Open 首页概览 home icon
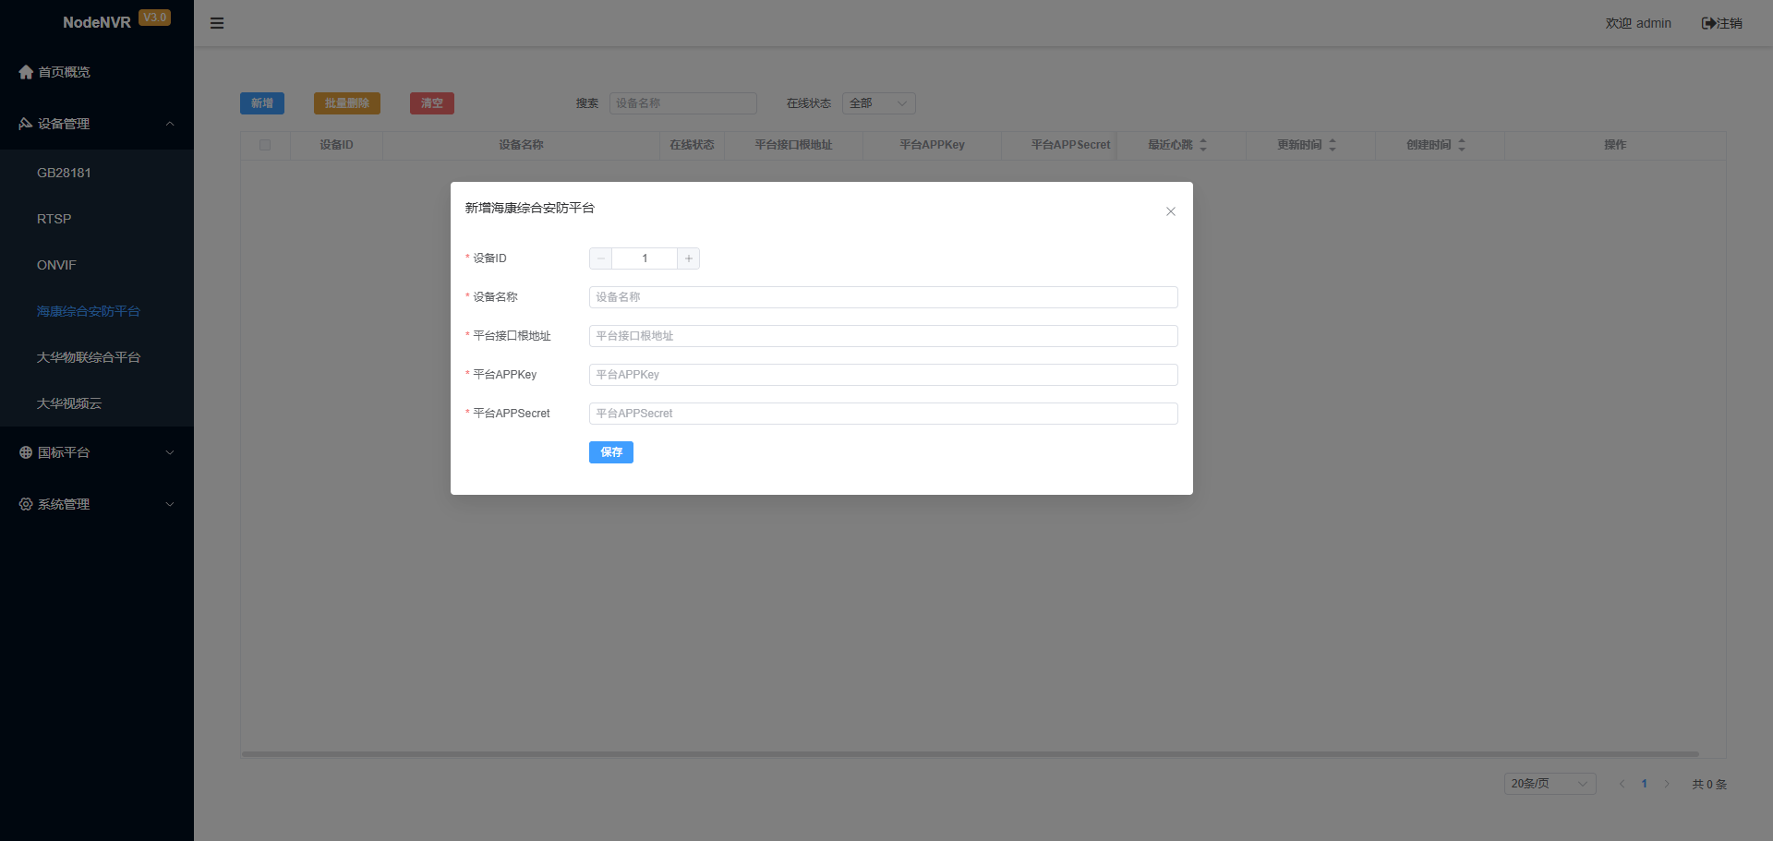The width and height of the screenshot is (1773, 841). (x=26, y=72)
